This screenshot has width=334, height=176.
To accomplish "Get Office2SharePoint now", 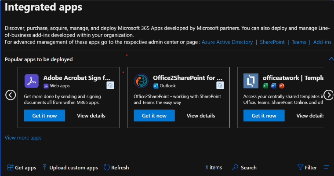I will point(154,115).
